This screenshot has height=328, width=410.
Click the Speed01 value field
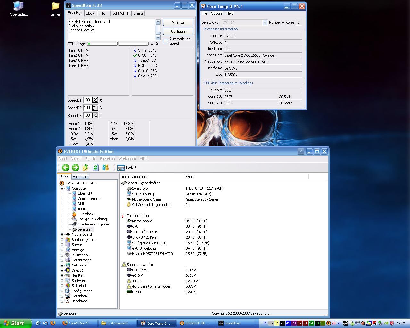(x=88, y=100)
